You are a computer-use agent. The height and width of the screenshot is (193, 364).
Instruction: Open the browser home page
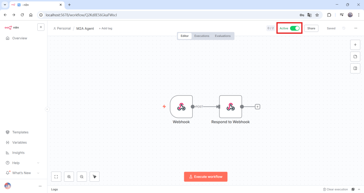click(x=31, y=15)
